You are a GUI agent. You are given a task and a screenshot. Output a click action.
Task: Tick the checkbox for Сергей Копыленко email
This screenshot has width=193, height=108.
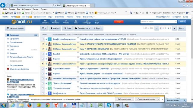[x=43, y=69]
